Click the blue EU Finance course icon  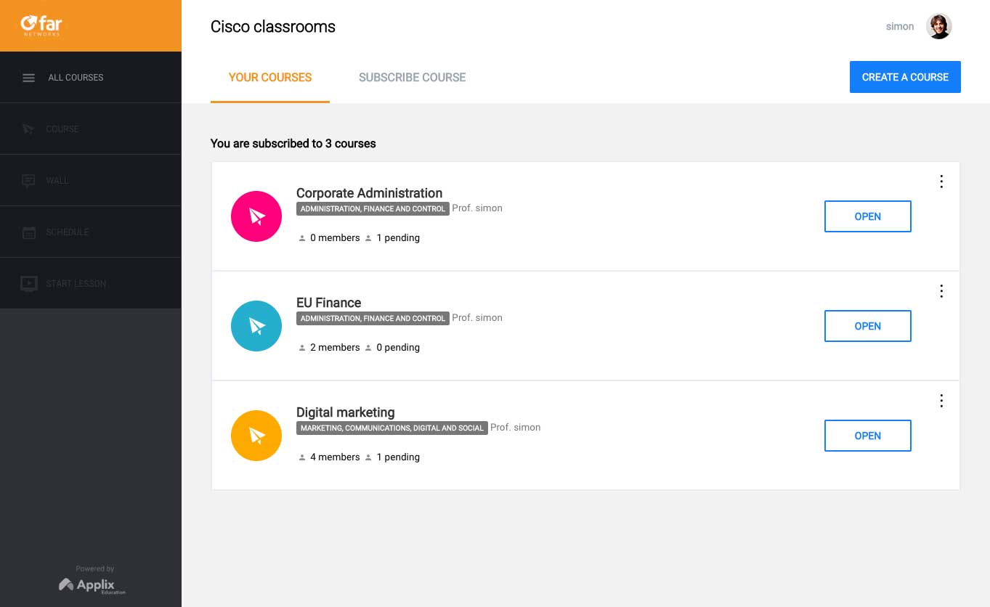pyautogui.click(x=256, y=326)
